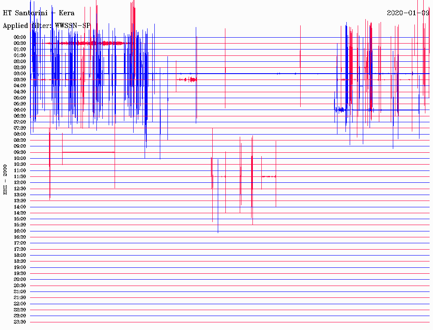The image size is (433, 330).
Task: Click the 23:00 time label
Action: (x=20, y=316)
